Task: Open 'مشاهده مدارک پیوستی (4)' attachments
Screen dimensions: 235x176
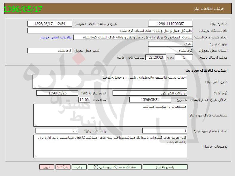Action: point(115,167)
